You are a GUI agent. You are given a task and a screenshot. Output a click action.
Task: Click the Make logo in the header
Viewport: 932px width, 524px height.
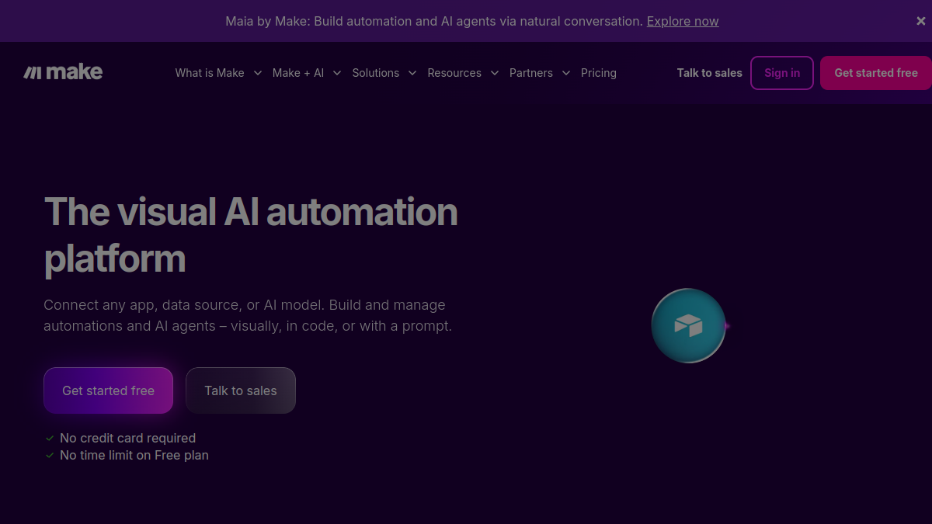click(63, 72)
